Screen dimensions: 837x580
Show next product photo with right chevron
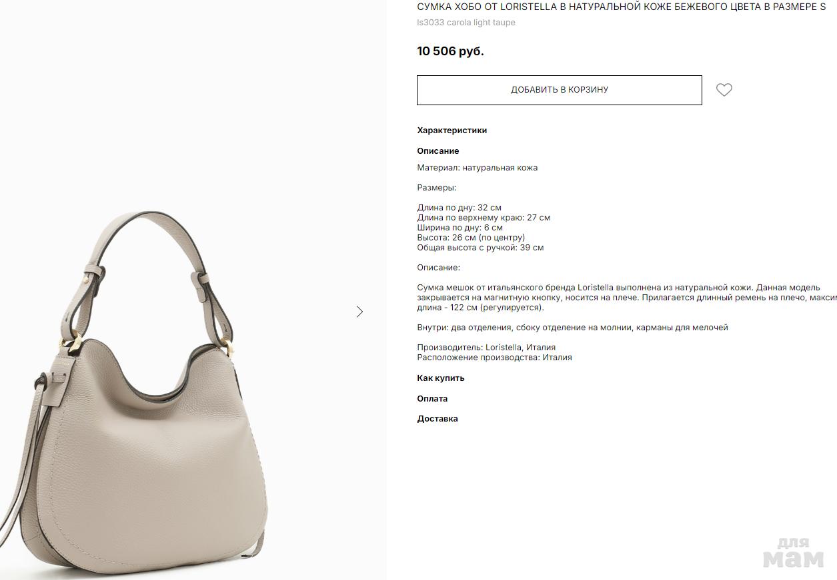[360, 312]
